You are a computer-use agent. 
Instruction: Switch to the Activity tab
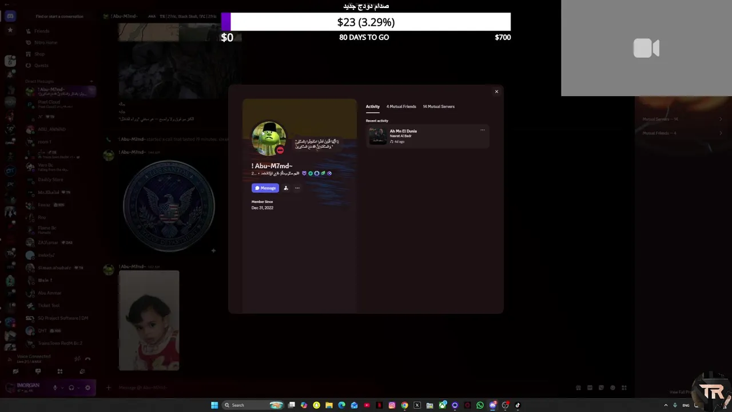point(372,106)
